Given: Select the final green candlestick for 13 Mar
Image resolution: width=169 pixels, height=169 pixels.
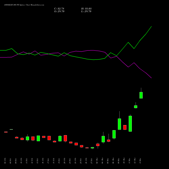Looking at the screenshot, I should point(141,95).
